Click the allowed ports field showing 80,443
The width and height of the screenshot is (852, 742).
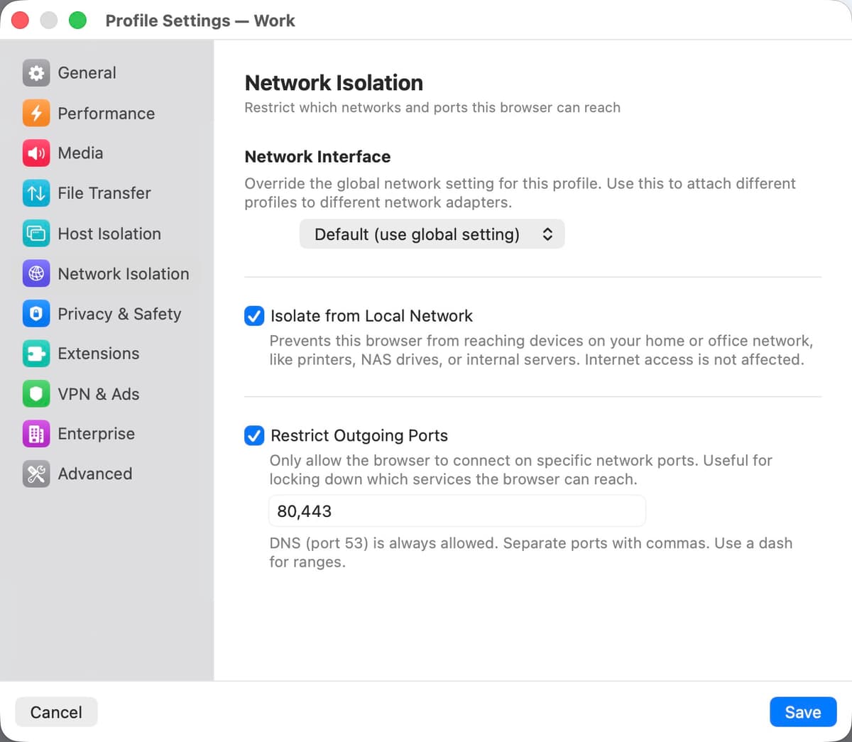point(457,511)
